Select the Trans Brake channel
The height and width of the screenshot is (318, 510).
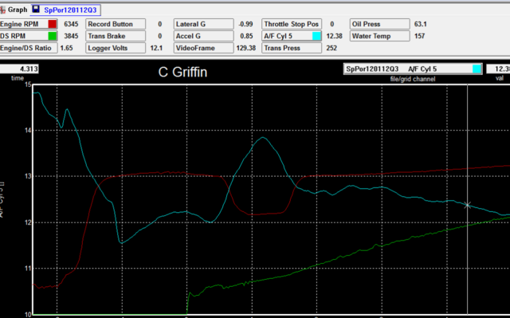tap(116, 36)
